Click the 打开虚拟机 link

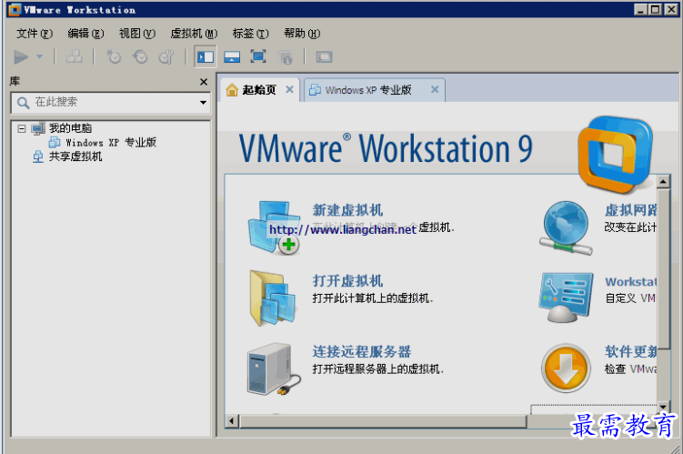coord(347,281)
